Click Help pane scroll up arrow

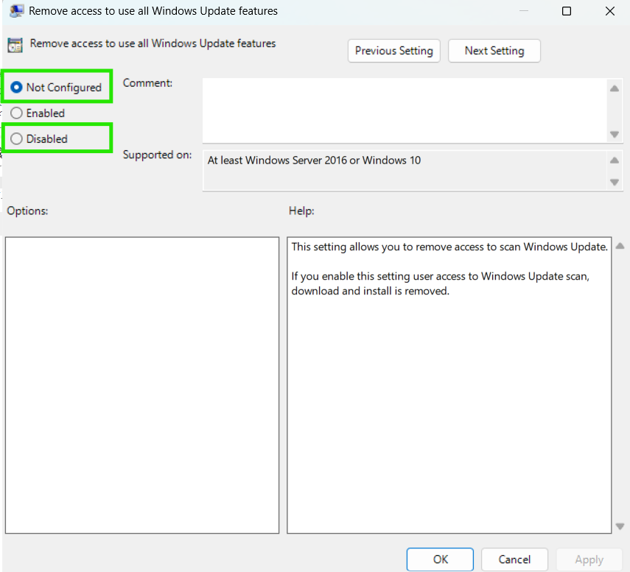click(x=620, y=246)
